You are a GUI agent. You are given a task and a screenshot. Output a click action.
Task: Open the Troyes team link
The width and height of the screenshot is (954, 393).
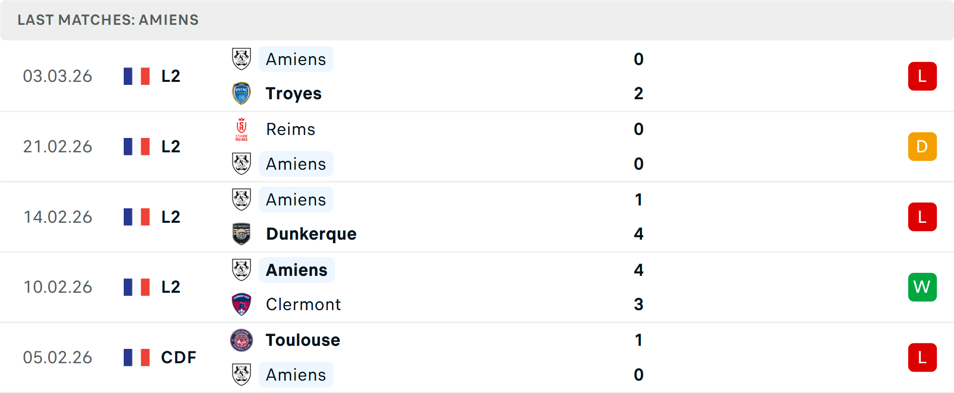293,93
